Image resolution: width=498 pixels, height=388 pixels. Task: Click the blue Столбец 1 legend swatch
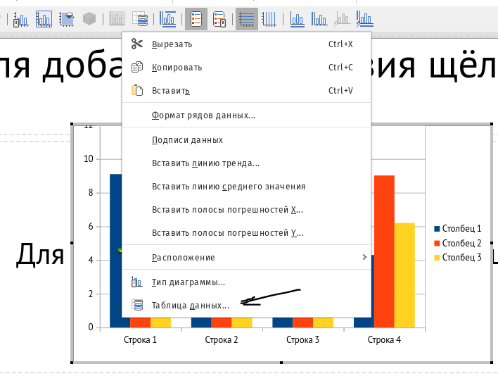click(437, 229)
